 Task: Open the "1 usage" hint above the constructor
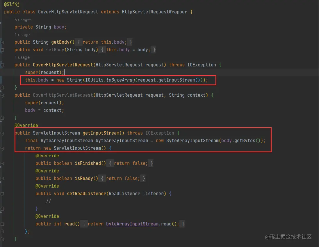[22, 57]
